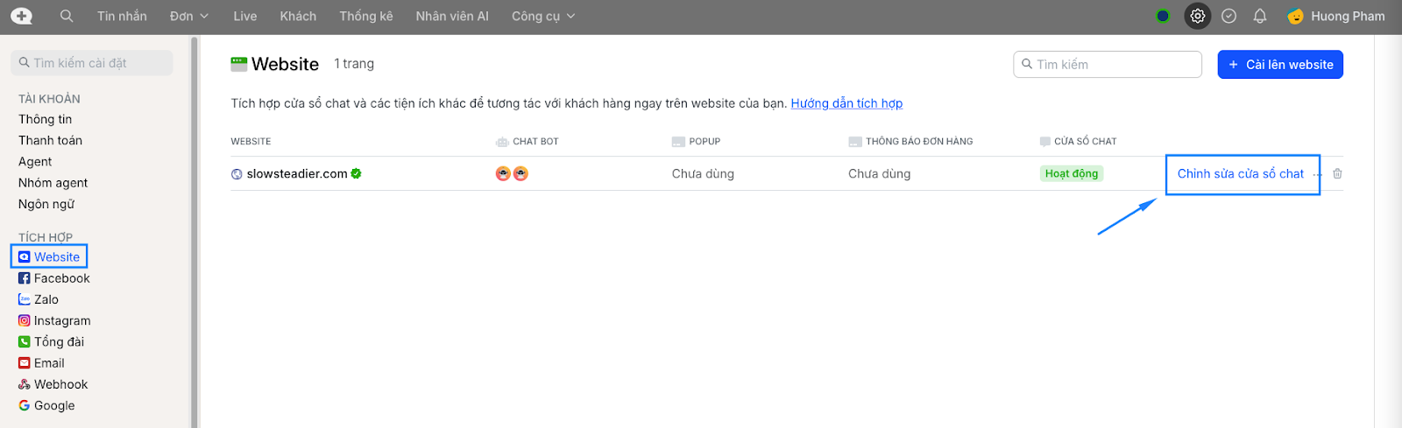
Task: Click the checkmark tasks icon in top bar
Action: point(1229,16)
